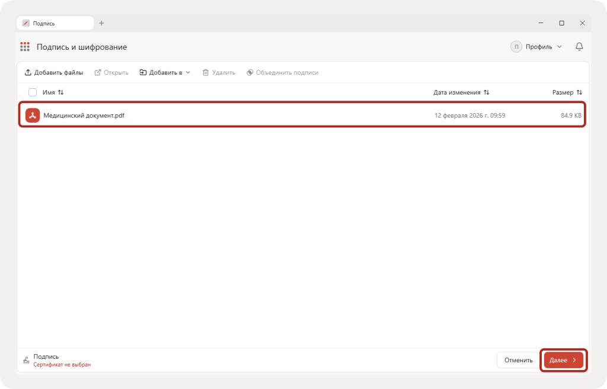
Task: Sort by Размер arrows icon
Action: (579, 92)
